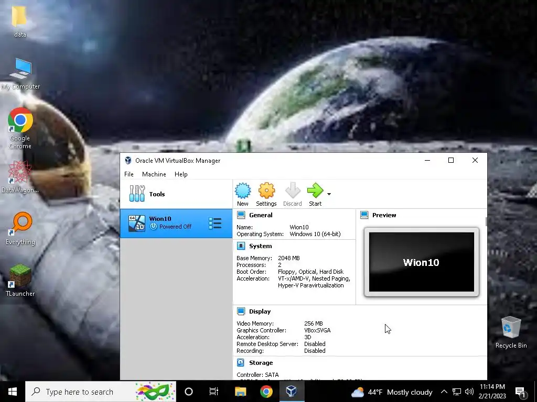Open the File menu

coord(129,174)
